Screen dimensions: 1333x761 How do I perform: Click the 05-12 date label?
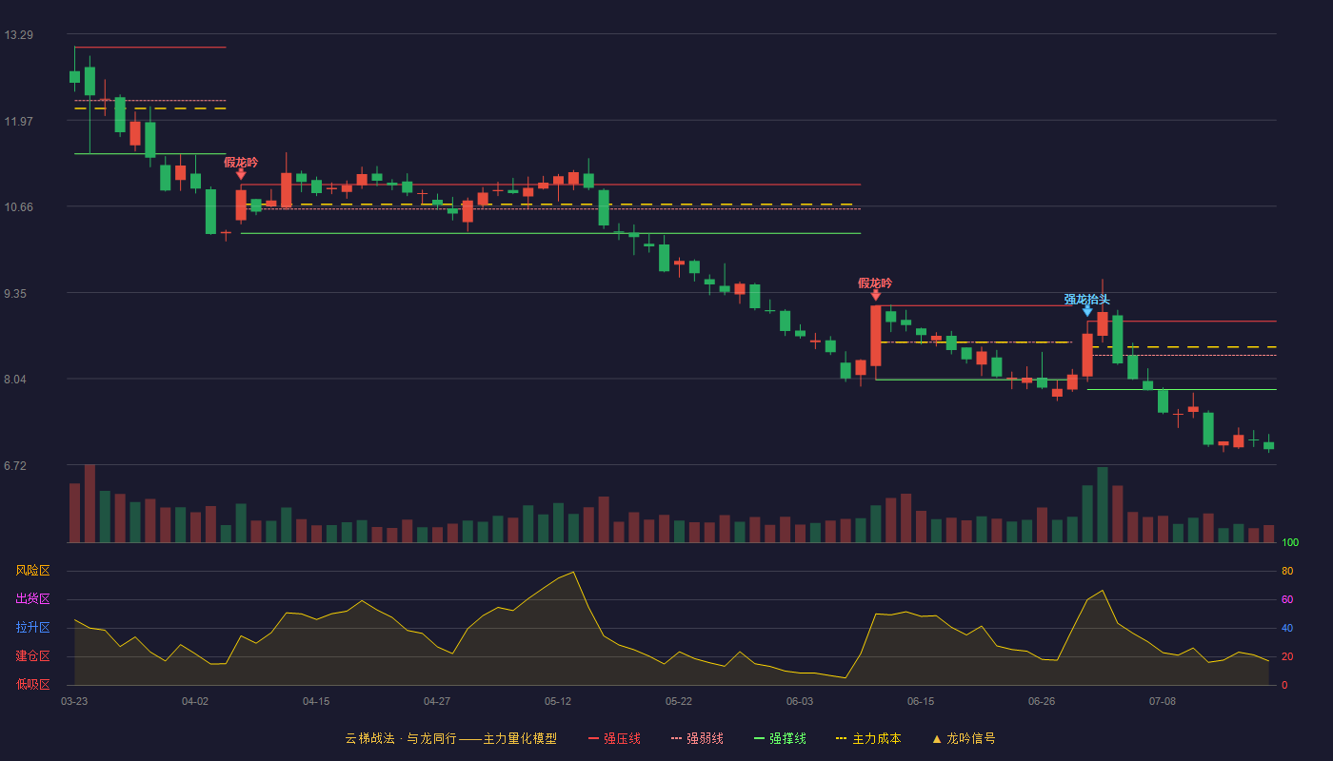click(x=558, y=701)
